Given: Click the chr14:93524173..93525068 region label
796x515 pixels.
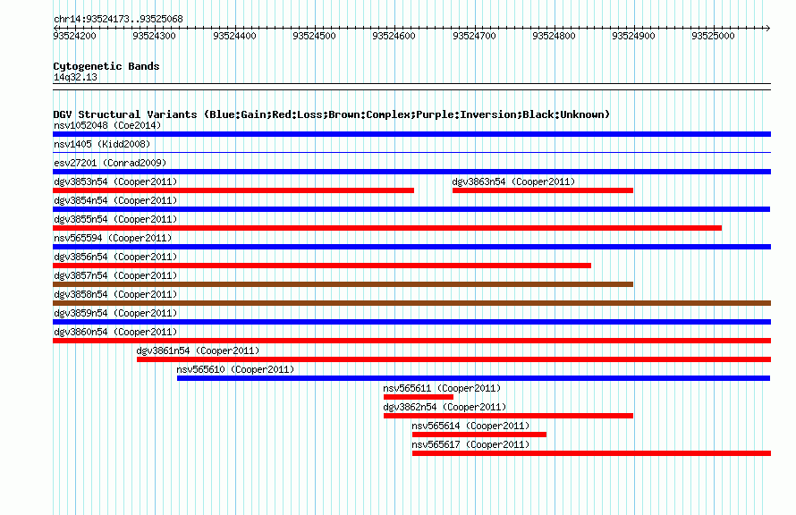Looking at the screenshot, I should [x=118, y=19].
